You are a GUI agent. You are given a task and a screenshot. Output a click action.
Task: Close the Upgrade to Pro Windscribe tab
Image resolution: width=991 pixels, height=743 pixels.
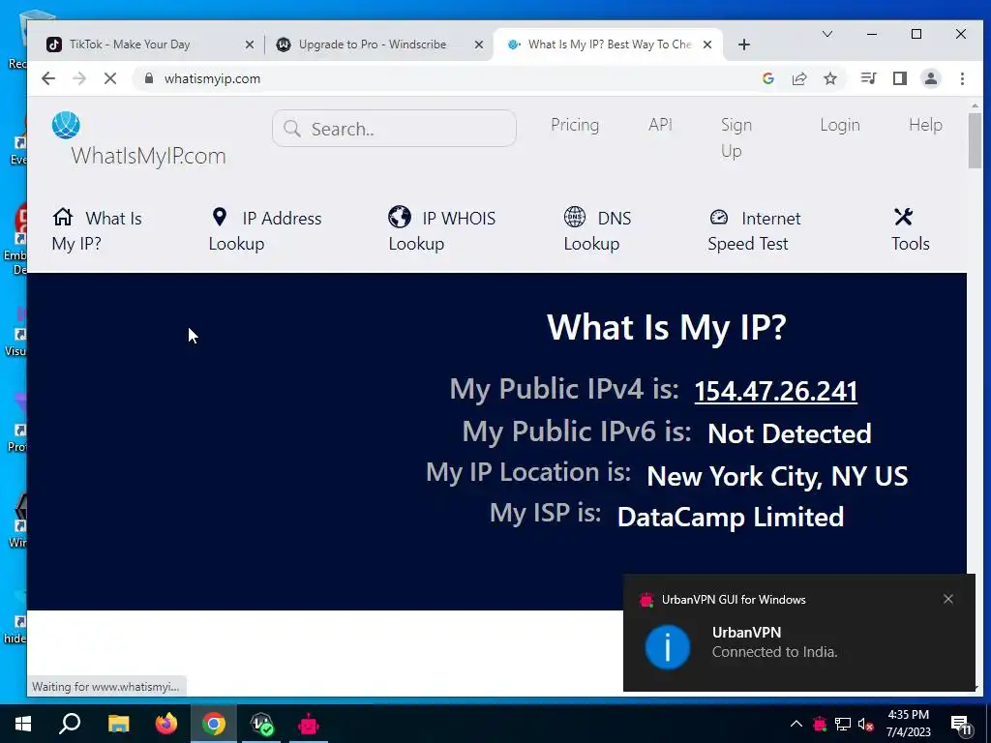(479, 45)
